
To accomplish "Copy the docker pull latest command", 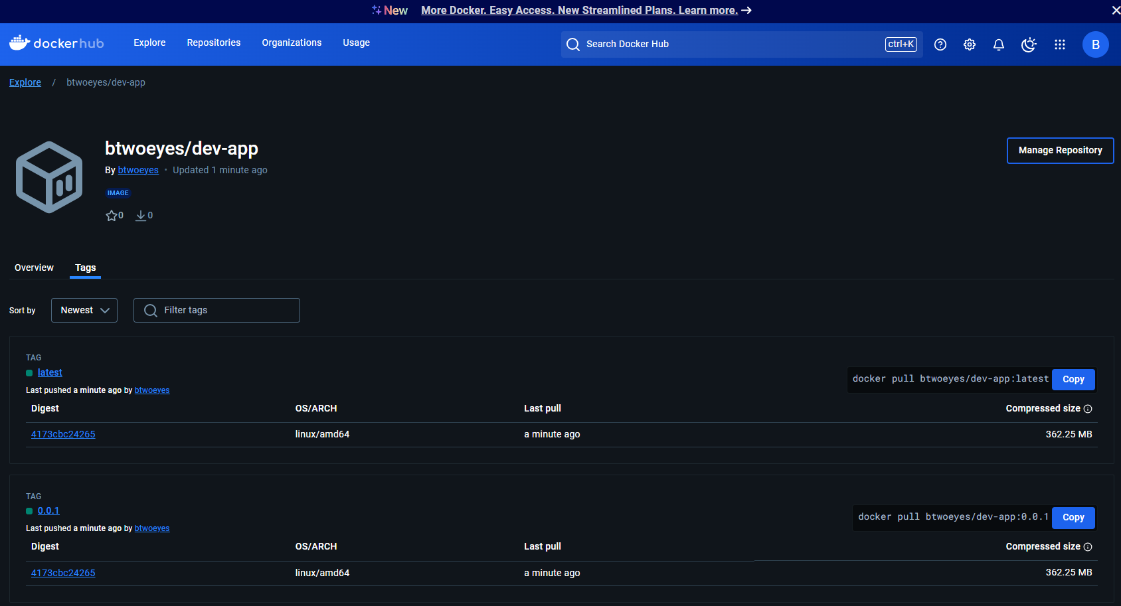I will pos(1073,379).
